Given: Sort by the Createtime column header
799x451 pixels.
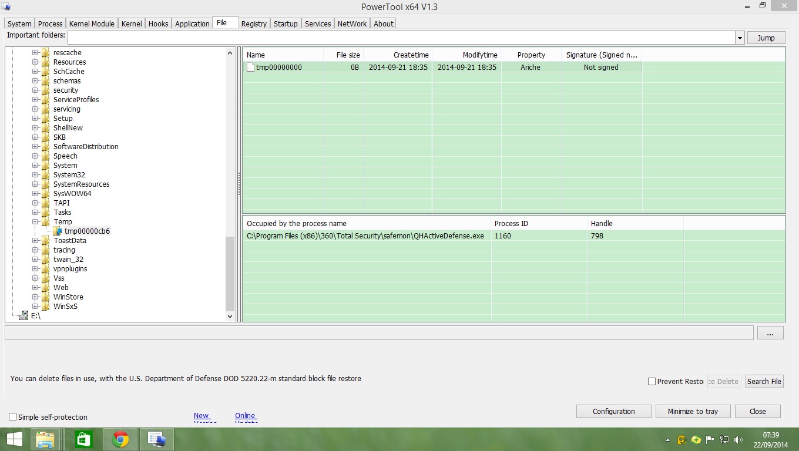Looking at the screenshot, I should 398,55.
